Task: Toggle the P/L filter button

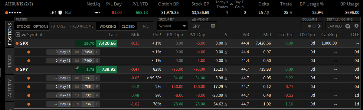Action: point(146,26)
